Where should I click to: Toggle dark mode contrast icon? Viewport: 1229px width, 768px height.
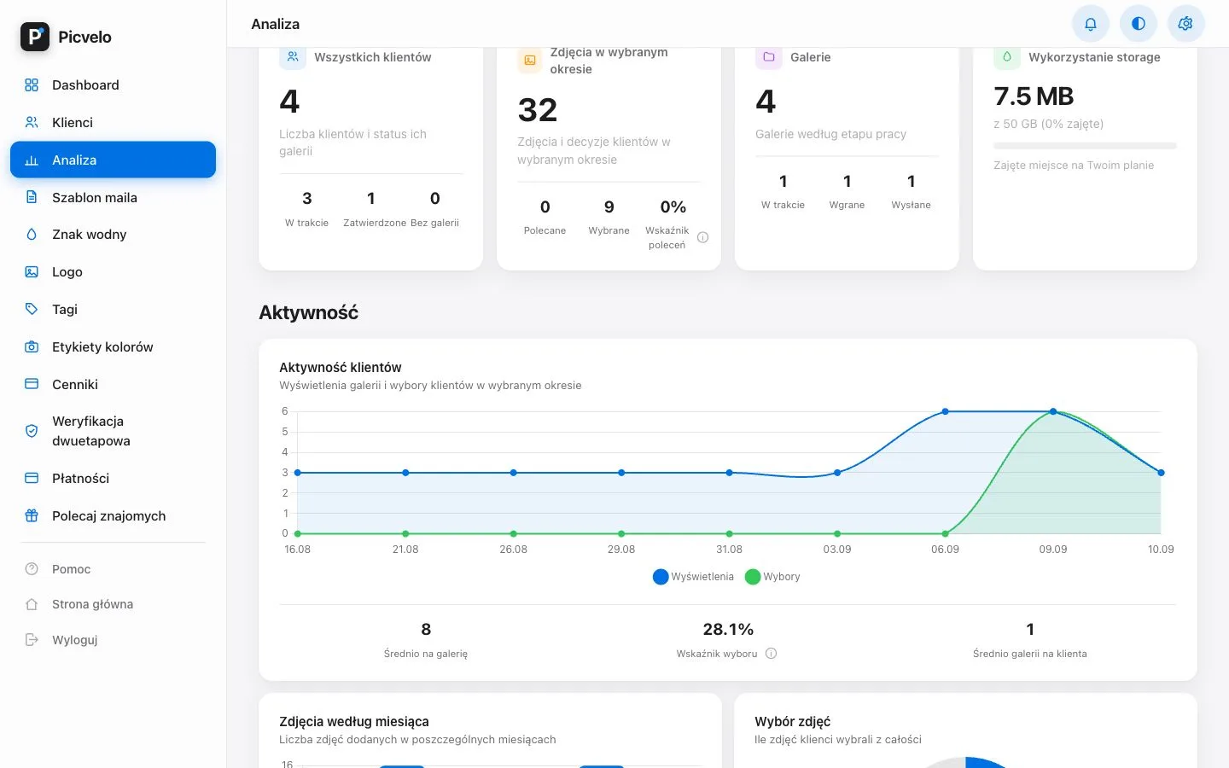[1139, 24]
